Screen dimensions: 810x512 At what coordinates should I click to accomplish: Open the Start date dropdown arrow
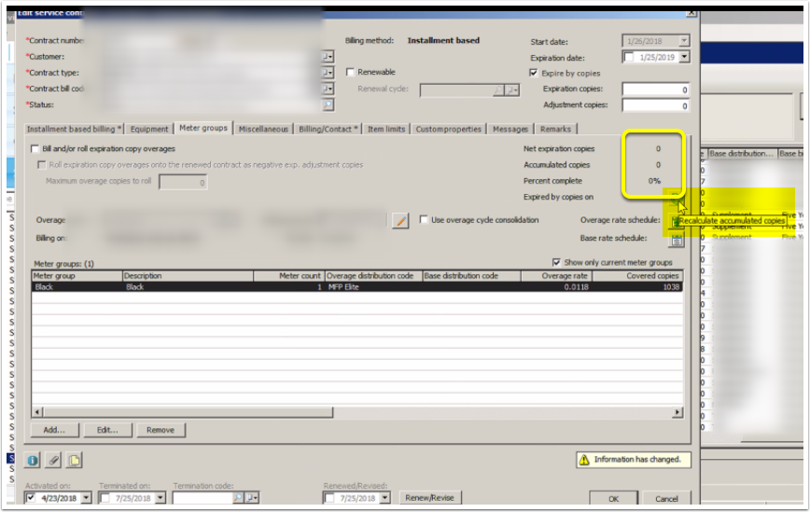684,41
